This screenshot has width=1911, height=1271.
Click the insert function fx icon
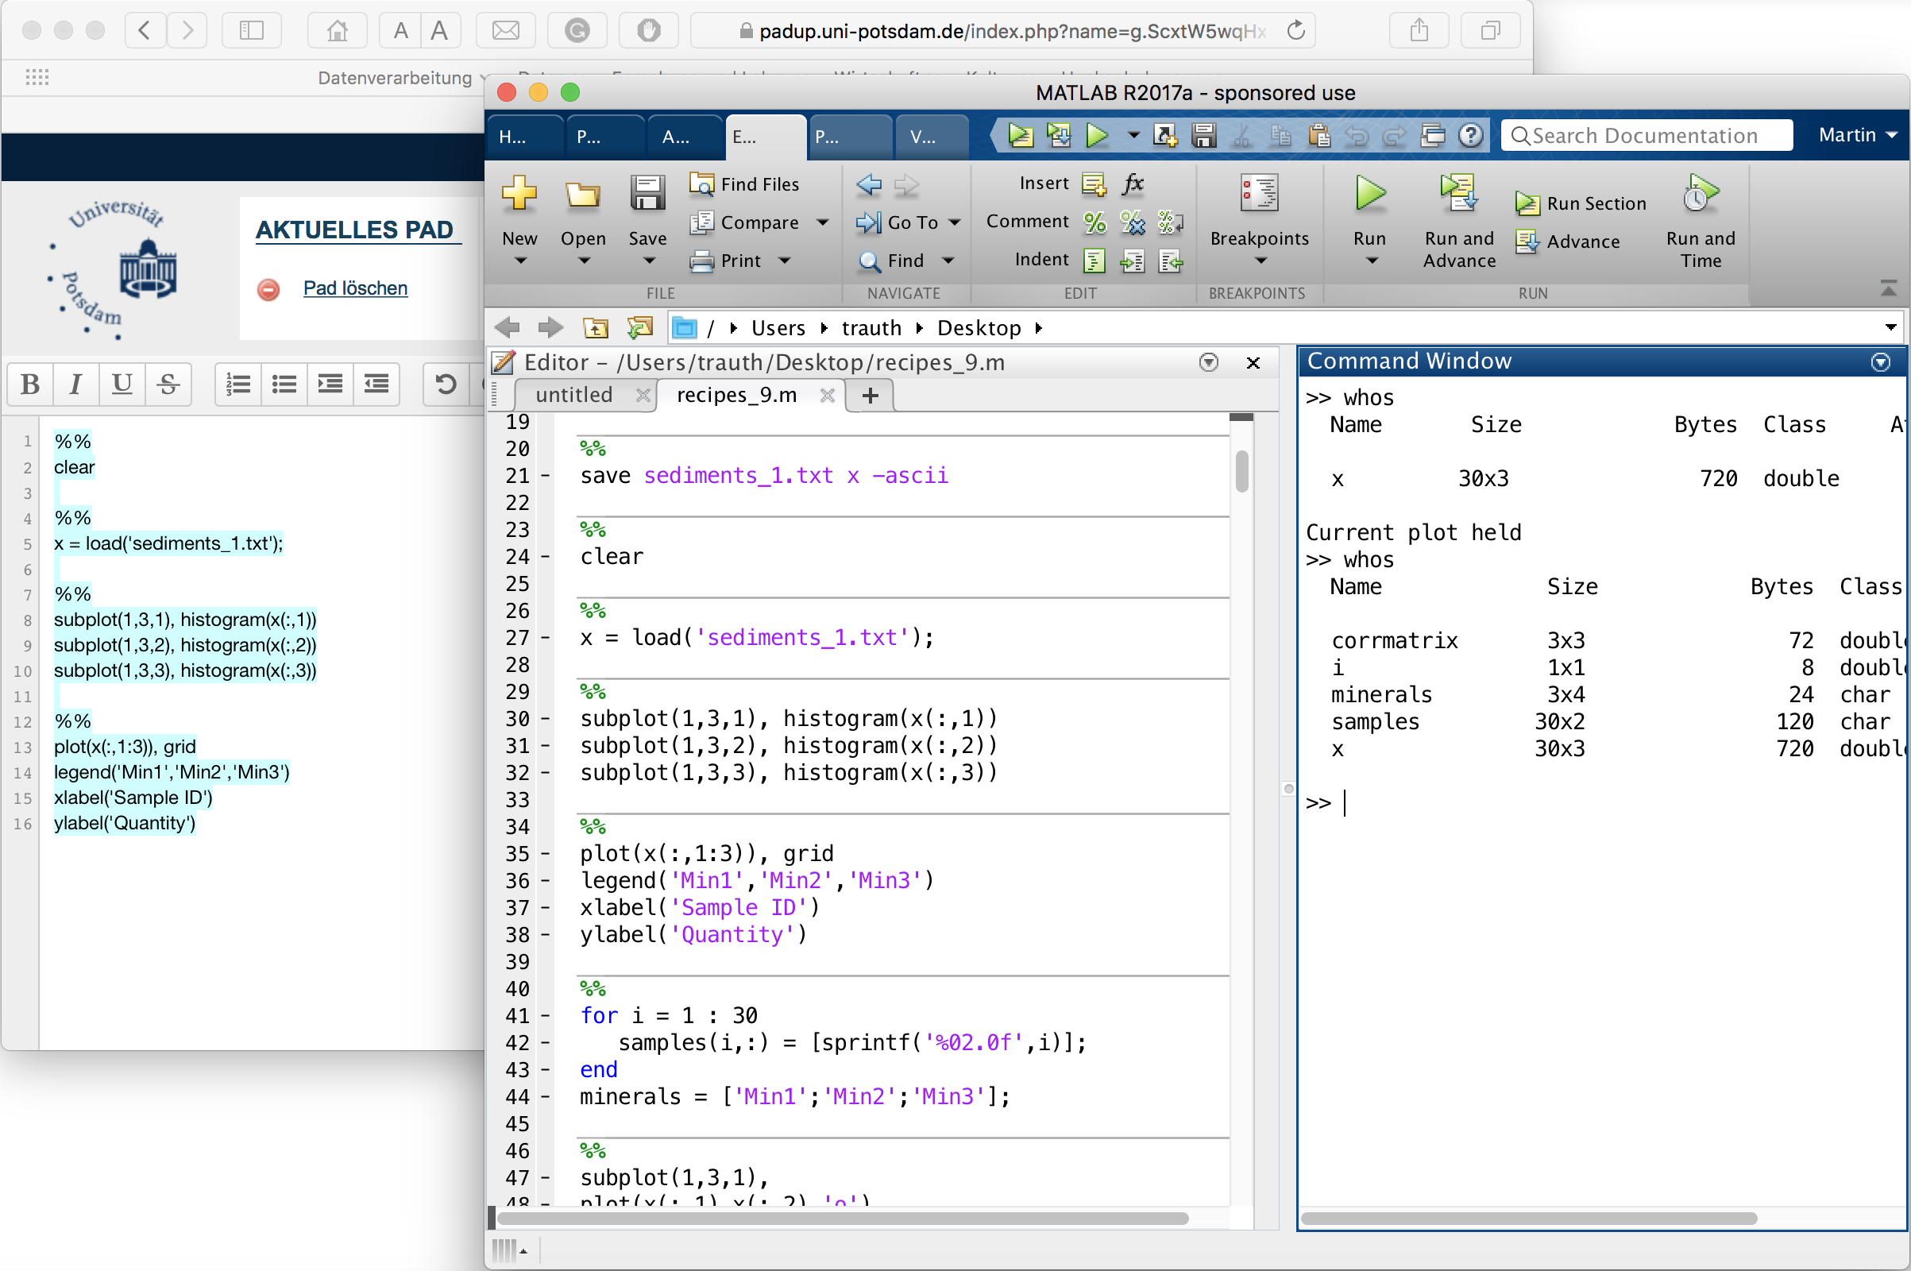[1132, 184]
